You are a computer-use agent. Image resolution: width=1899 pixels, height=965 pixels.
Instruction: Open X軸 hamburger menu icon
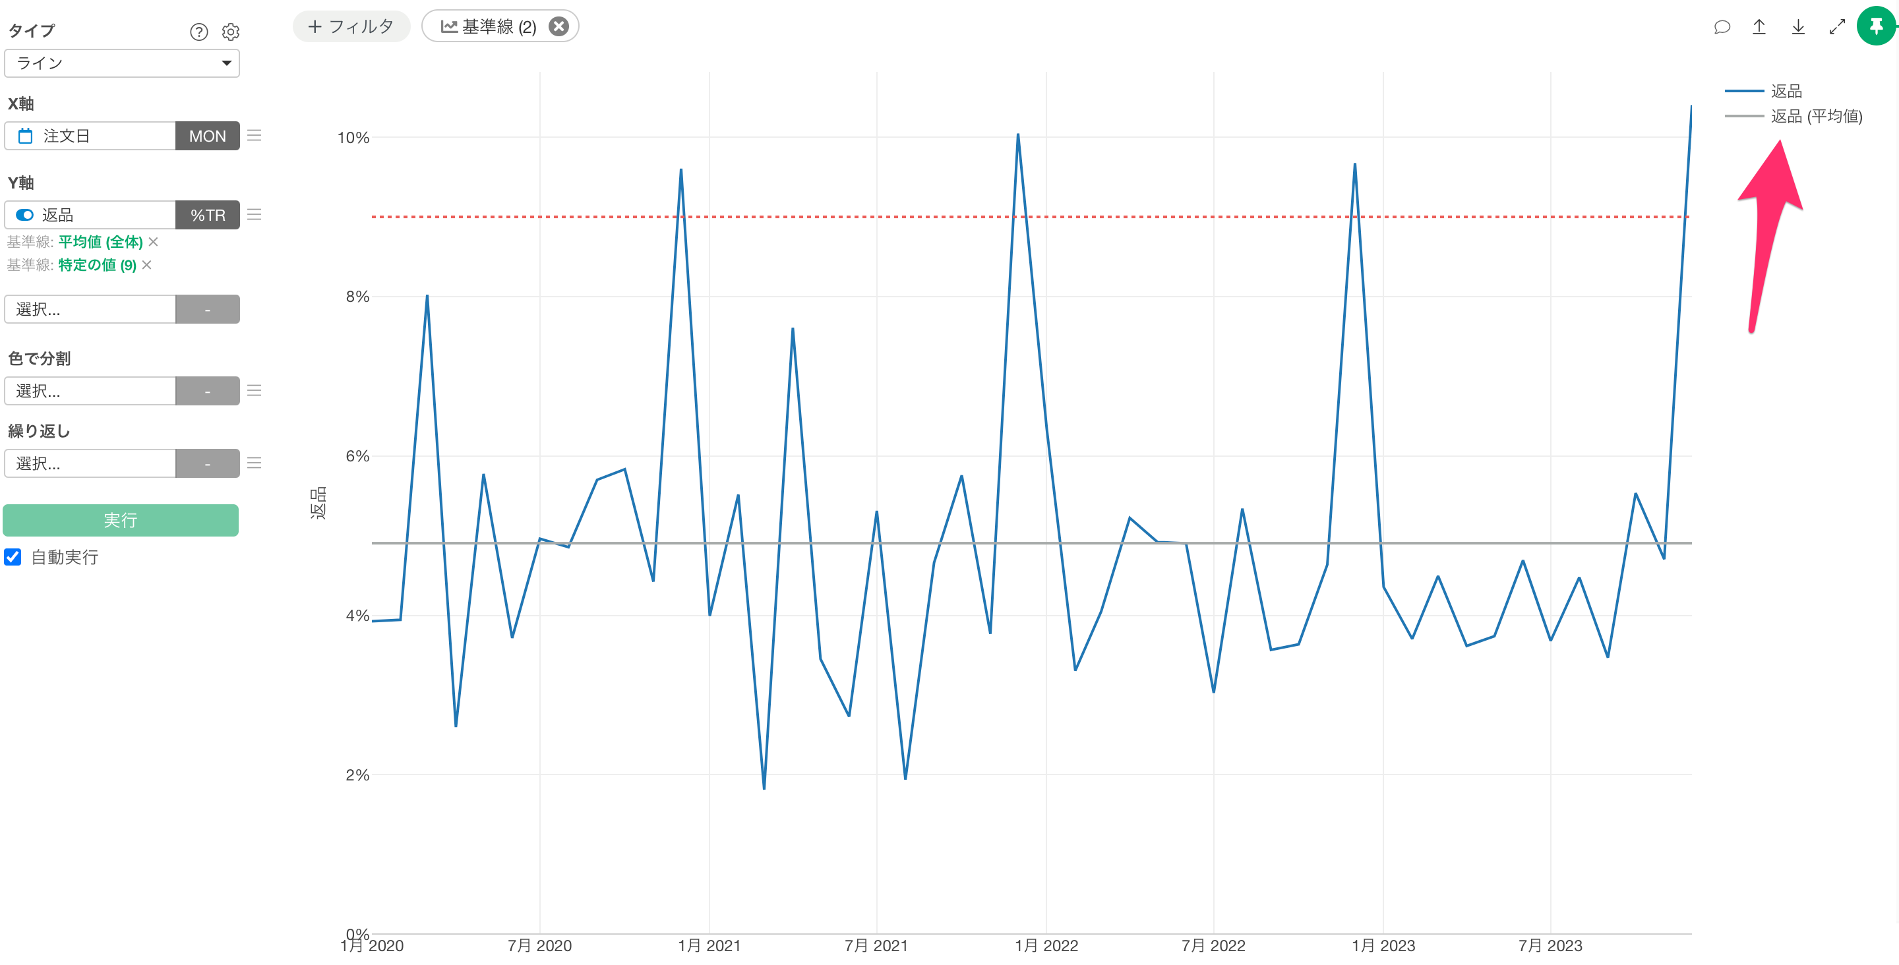click(x=255, y=136)
